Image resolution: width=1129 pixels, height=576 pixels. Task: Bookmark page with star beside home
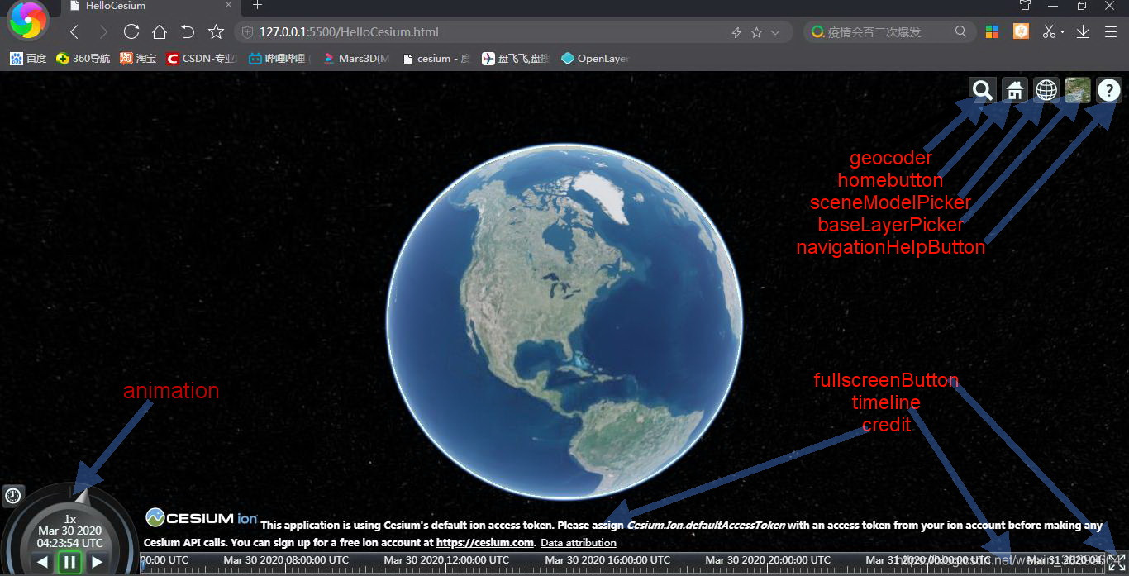216,32
